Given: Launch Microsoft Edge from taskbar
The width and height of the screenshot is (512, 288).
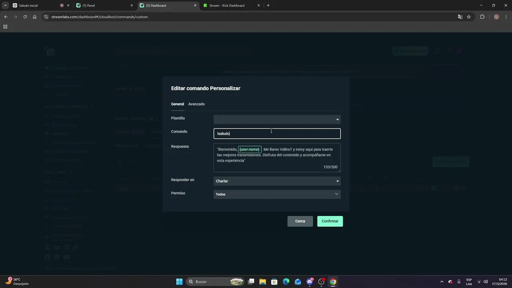Looking at the screenshot, I should pos(286,282).
